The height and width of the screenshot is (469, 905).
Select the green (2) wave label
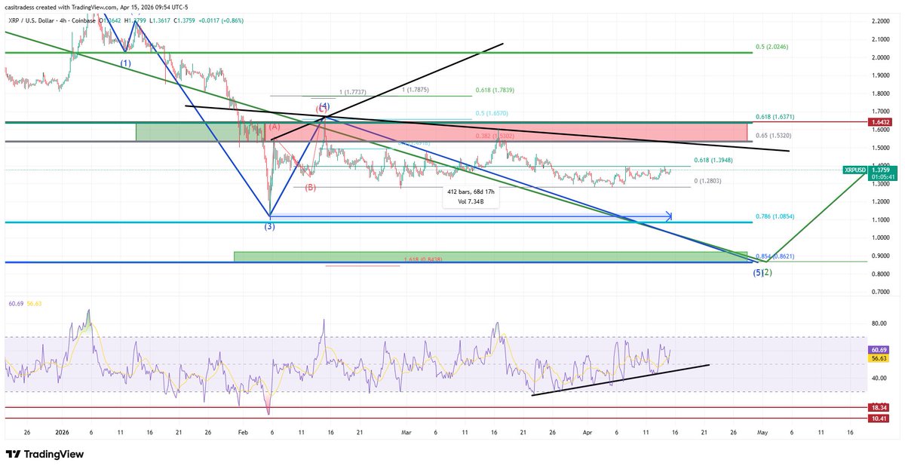coord(768,272)
